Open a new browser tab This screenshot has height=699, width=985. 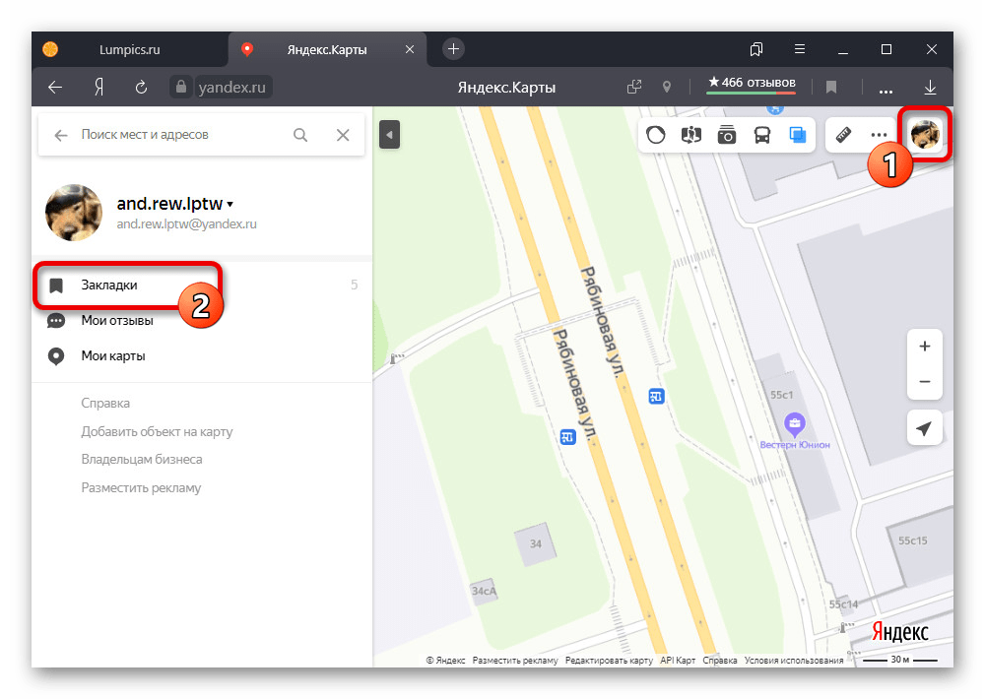coord(453,48)
